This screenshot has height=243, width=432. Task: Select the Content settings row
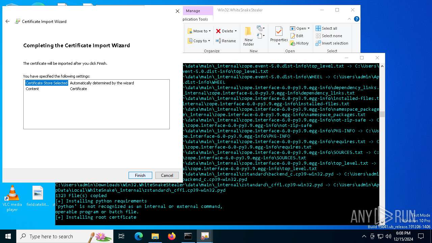pos(96,89)
